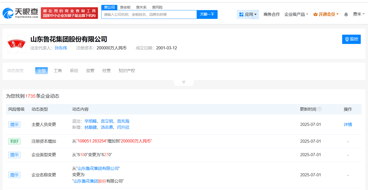The width and height of the screenshot is (368, 190).
Task: Click the TianYanCha logo
Action: click(x=20, y=13)
